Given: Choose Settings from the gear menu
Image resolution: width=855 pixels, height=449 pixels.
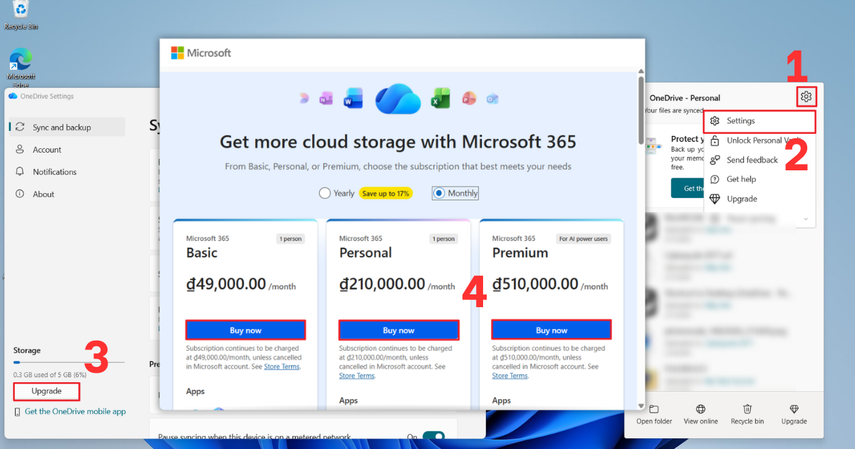Looking at the screenshot, I should (760, 121).
